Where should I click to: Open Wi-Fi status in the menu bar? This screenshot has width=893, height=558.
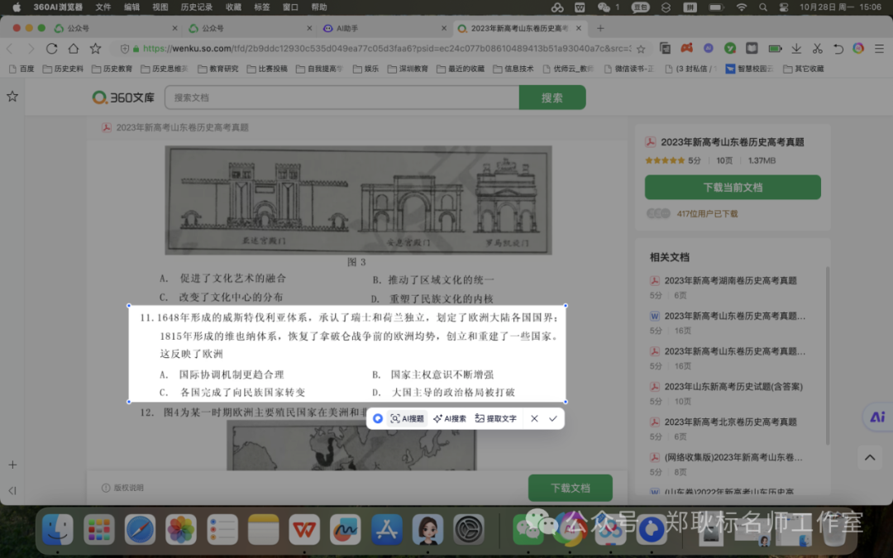742,7
